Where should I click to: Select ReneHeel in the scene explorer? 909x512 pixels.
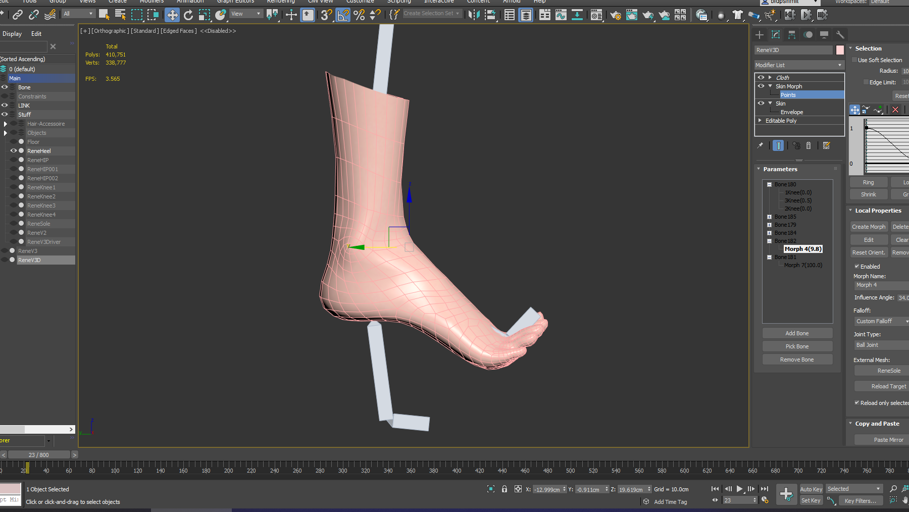(x=39, y=150)
